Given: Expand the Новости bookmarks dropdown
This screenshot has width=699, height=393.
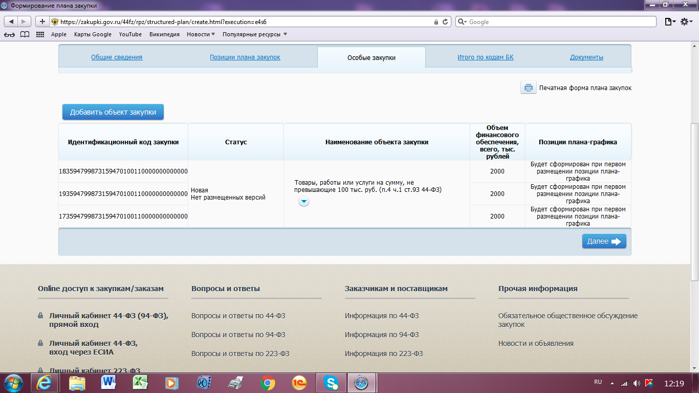Looking at the screenshot, I should pyautogui.click(x=201, y=34).
